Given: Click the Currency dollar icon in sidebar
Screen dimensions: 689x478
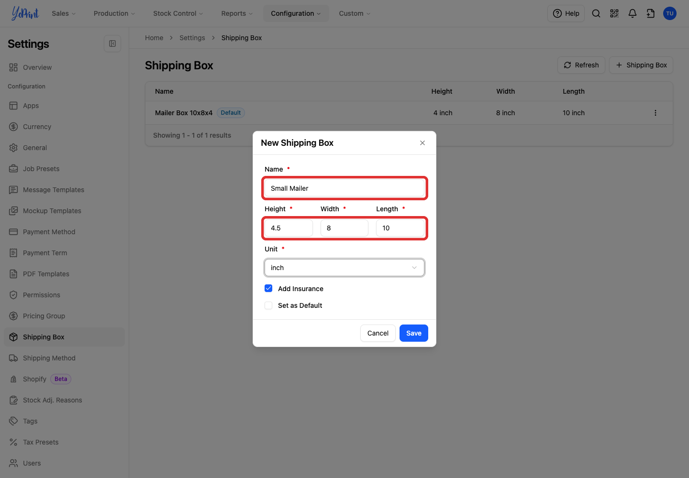Looking at the screenshot, I should 13,127.
